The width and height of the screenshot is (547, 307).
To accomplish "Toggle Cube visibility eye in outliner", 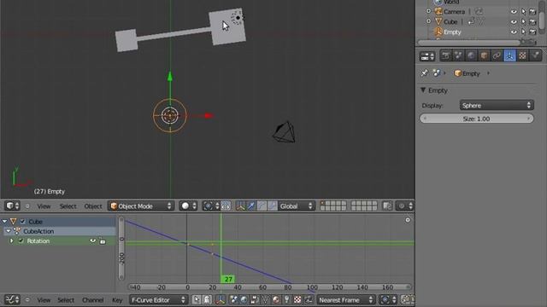I will (x=514, y=21).
